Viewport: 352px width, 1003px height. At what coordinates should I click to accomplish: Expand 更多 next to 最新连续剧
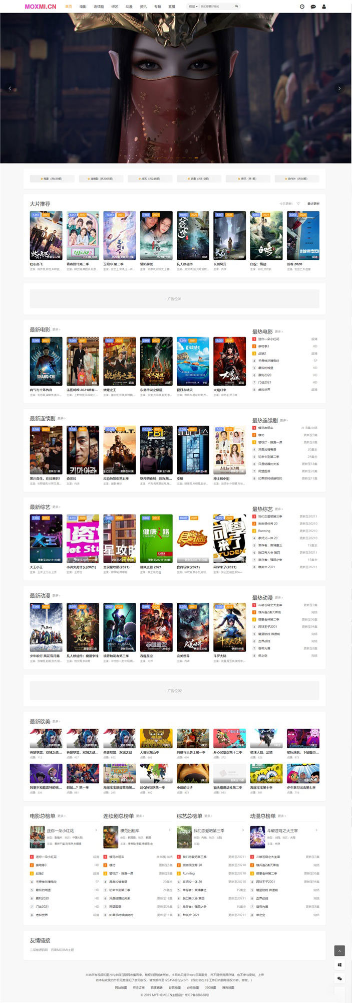61,418
